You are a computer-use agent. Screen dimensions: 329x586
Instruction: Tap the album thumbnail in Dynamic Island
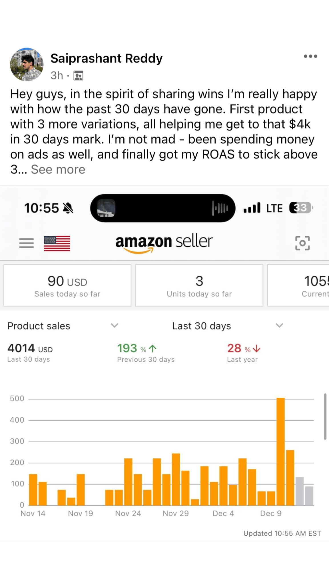click(106, 208)
